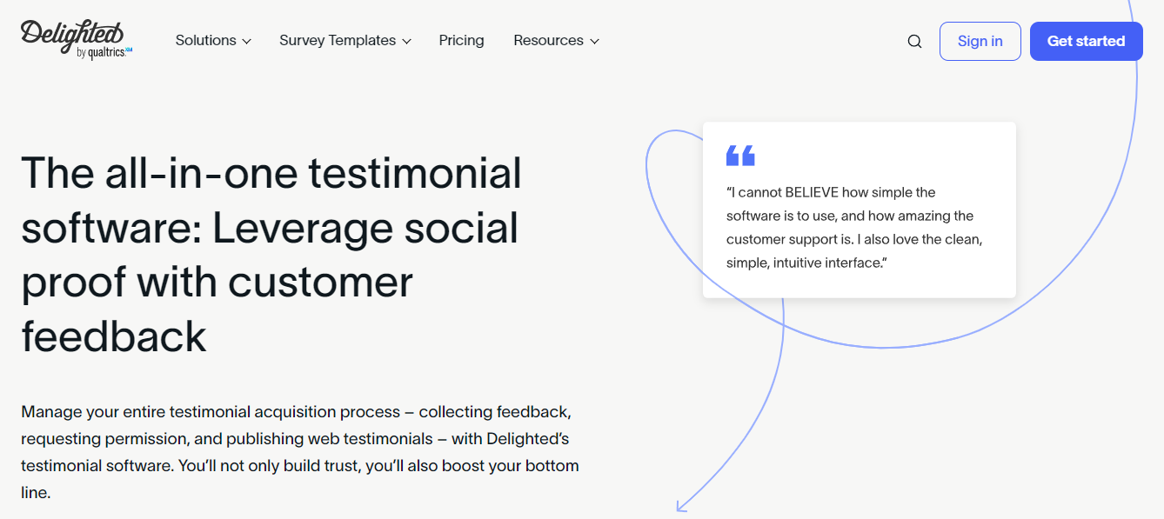The image size is (1164, 519).
Task: Select the white testimonial quote card
Action: coord(860,210)
